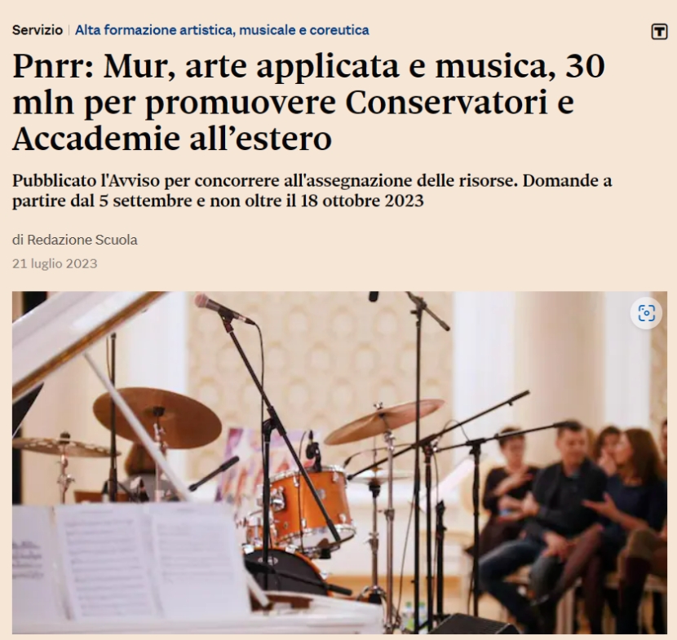Click '18 ottobre 2023' in the subtitle

pyautogui.click(x=362, y=201)
